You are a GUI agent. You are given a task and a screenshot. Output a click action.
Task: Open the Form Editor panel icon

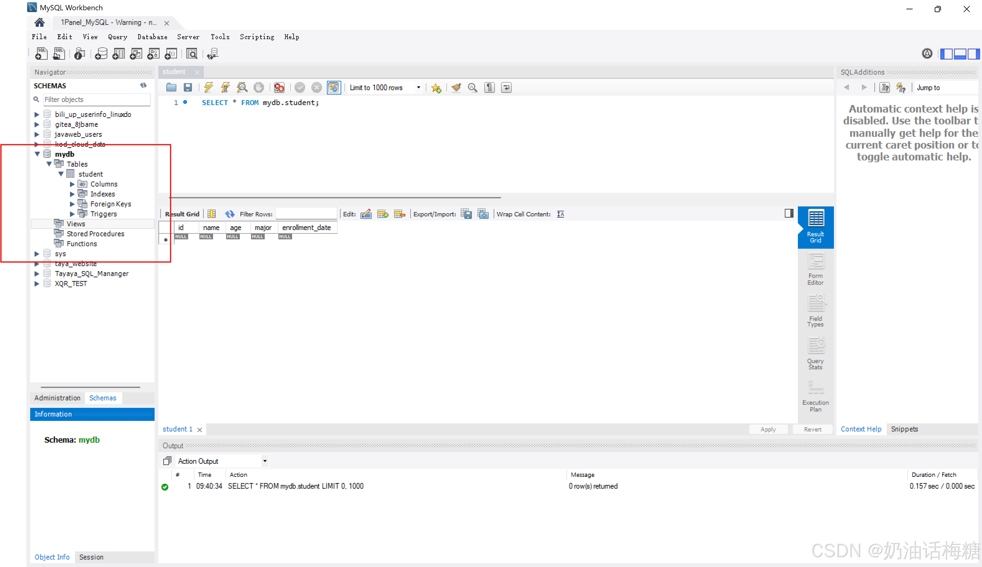click(815, 269)
